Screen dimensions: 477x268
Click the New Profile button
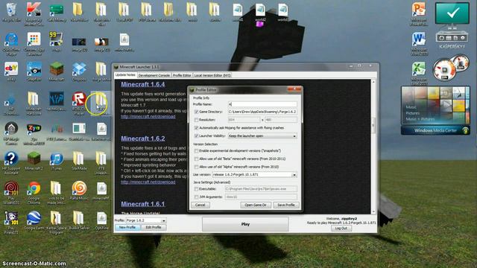[x=127, y=227]
